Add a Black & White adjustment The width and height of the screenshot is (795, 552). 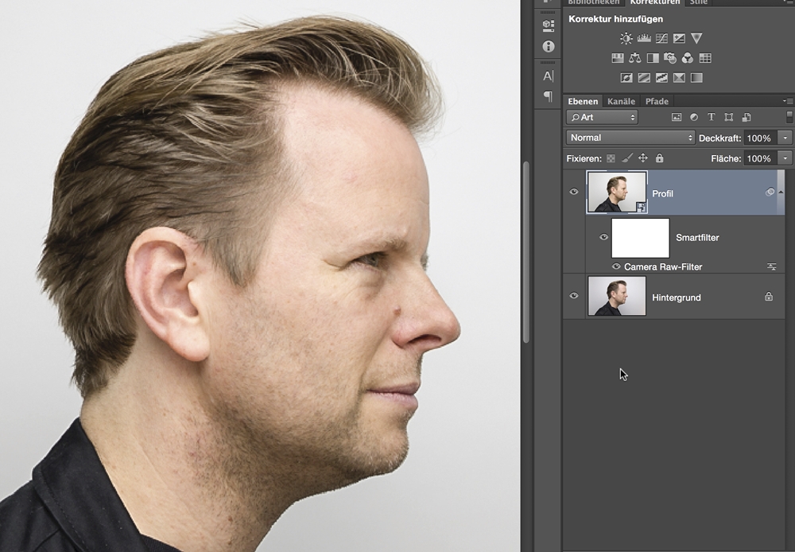tap(653, 58)
